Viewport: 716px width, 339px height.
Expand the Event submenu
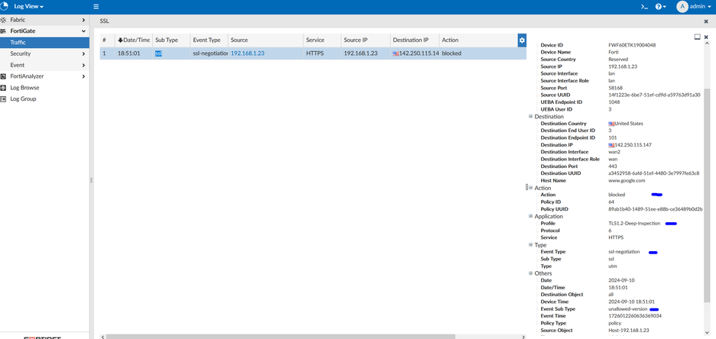point(45,65)
